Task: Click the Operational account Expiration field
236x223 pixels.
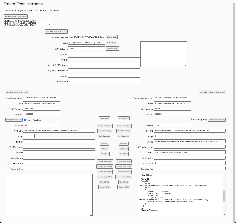Action: (x=190, y=163)
